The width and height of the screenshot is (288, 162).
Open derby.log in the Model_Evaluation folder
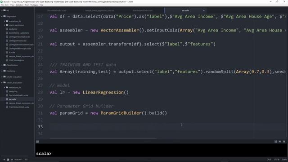tap(13, 91)
